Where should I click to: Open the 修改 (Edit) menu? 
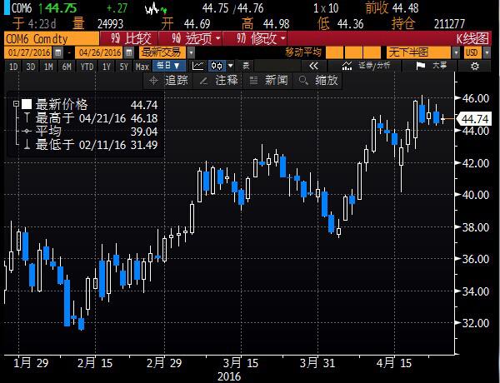(x=249, y=38)
